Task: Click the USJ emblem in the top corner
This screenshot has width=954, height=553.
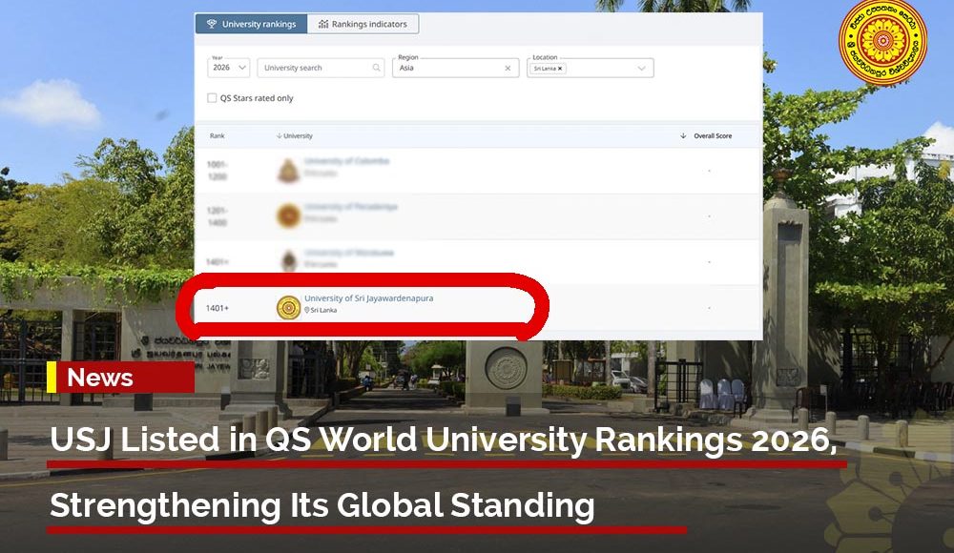Action: (881, 43)
